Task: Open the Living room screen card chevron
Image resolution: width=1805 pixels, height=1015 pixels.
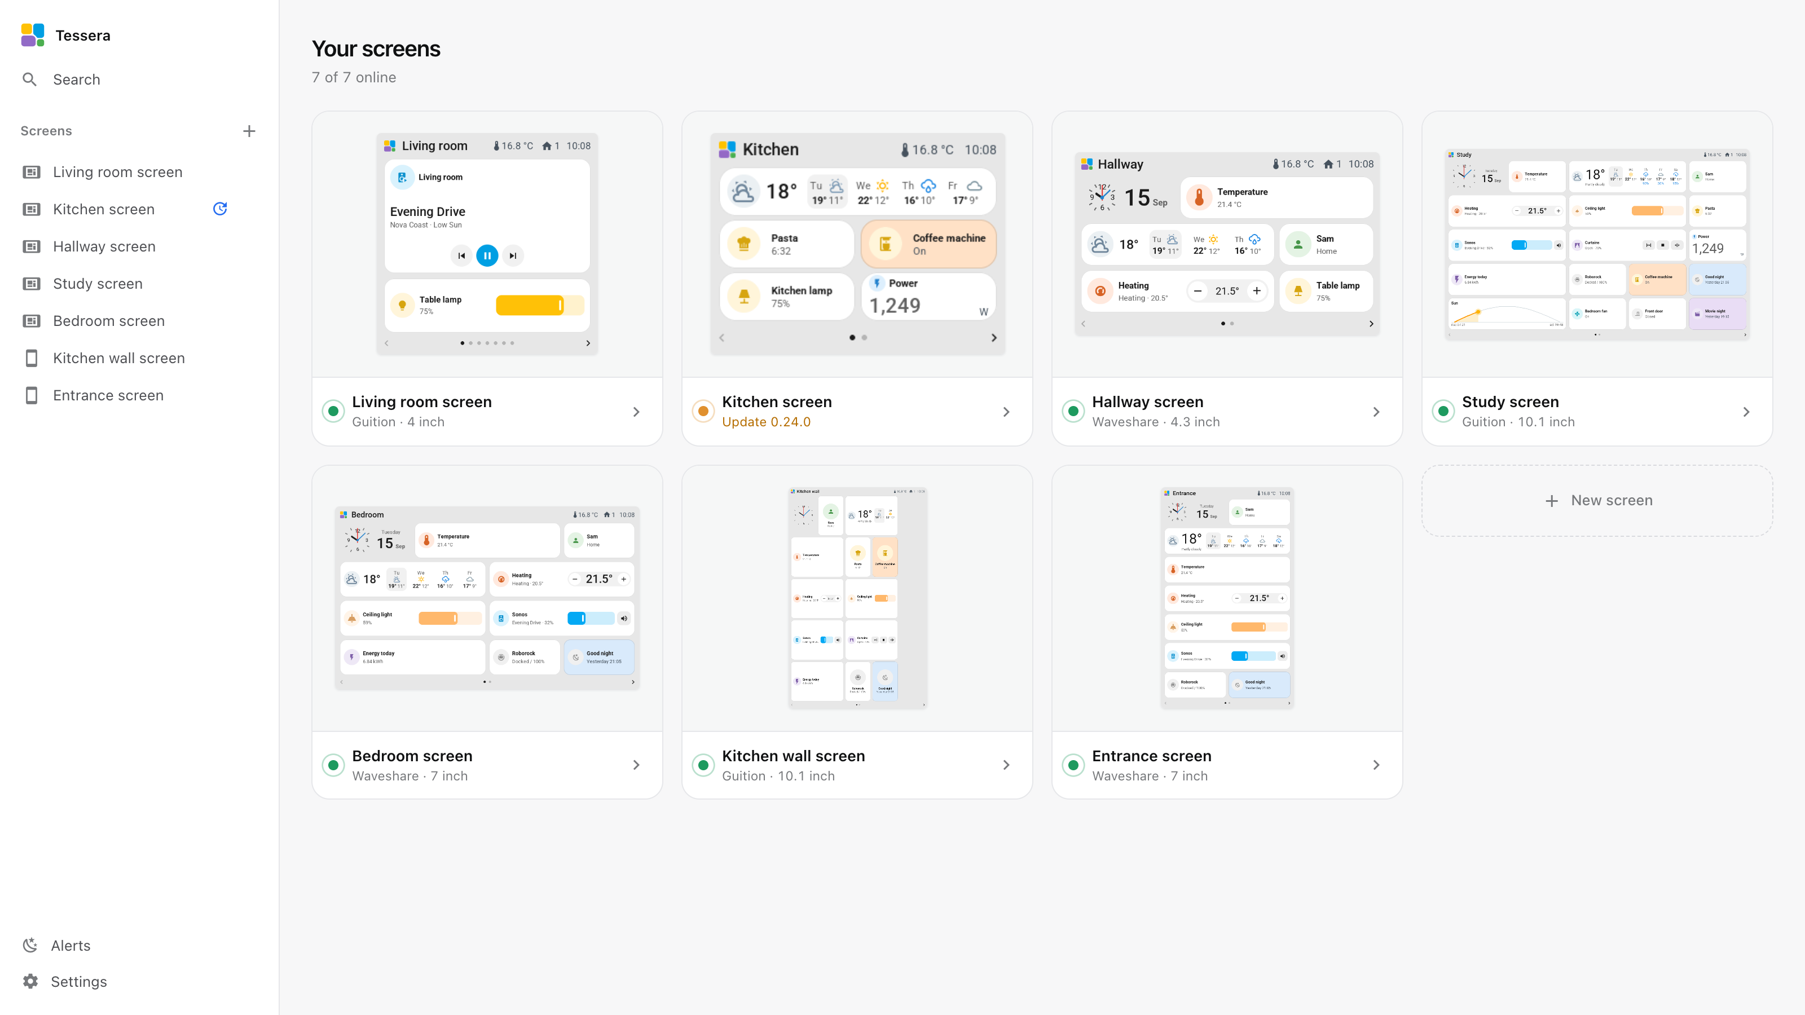Action: [636, 412]
